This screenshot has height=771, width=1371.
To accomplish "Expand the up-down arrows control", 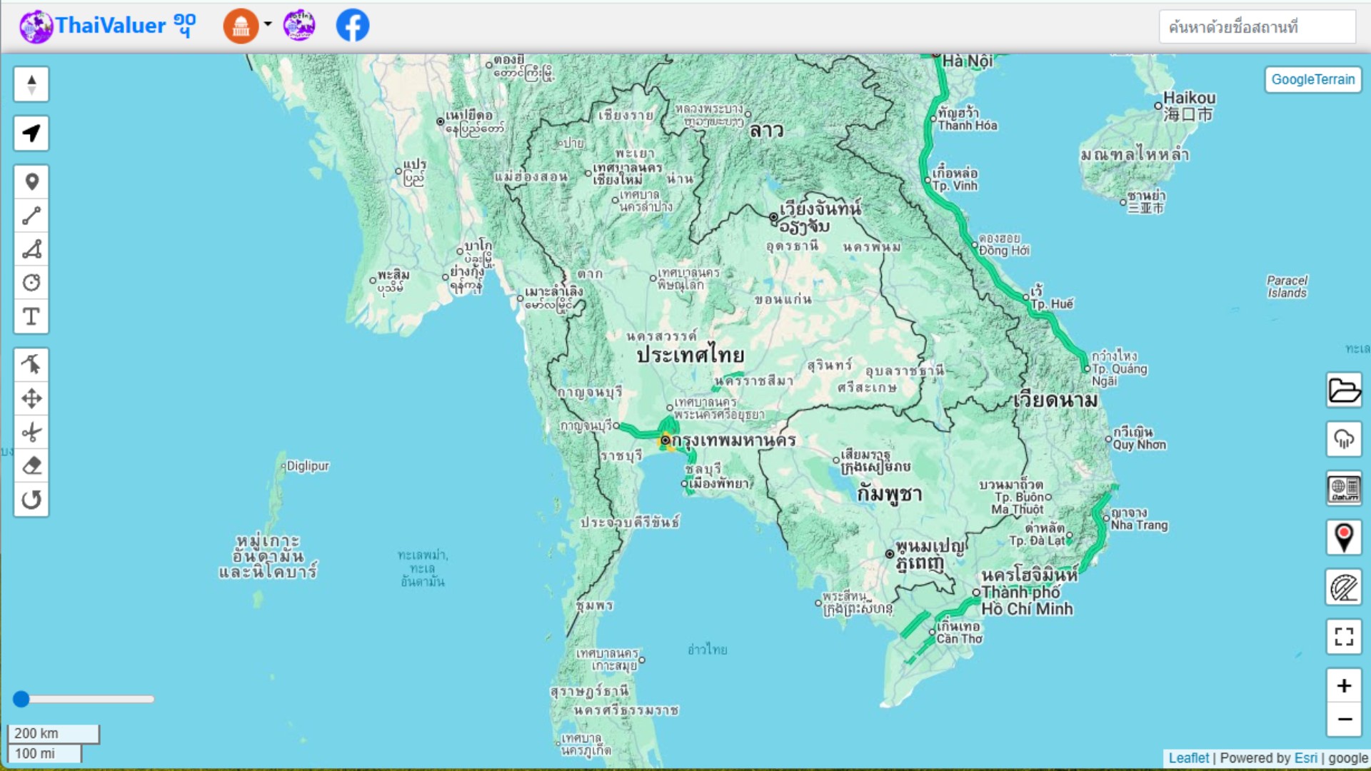I will pos(31,84).
